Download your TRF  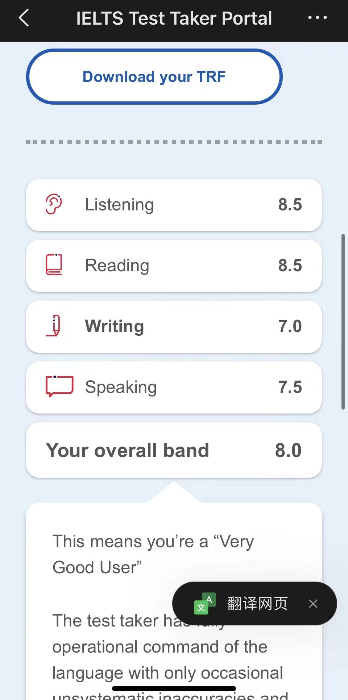(154, 77)
